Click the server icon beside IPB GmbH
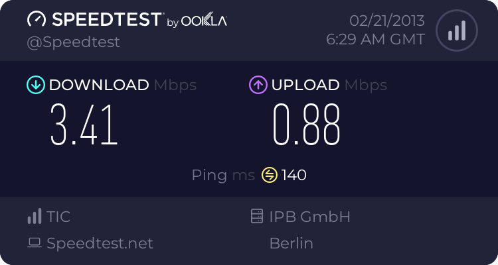 (x=257, y=217)
